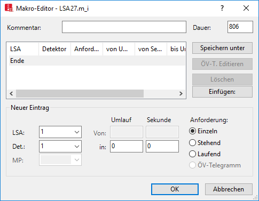The height and width of the screenshot is (201, 259).
Task: Confirm the dialog with OK
Action: pos(175,189)
